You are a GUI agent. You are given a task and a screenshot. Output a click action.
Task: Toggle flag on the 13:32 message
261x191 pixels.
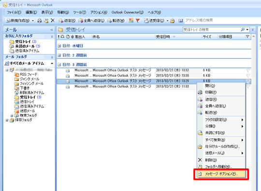(x=248, y=71)
